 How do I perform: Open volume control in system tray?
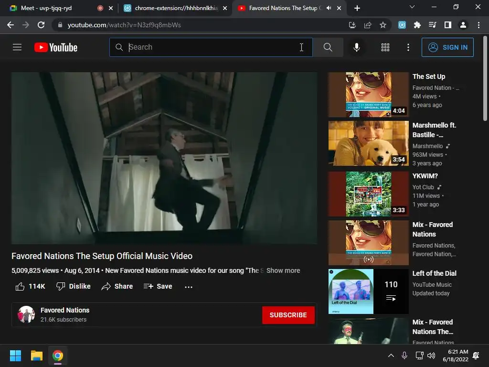click(x=431, y=356)
